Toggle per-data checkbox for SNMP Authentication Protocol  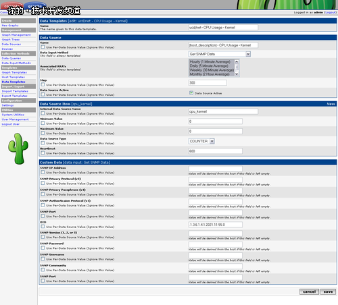pos(43,205)
